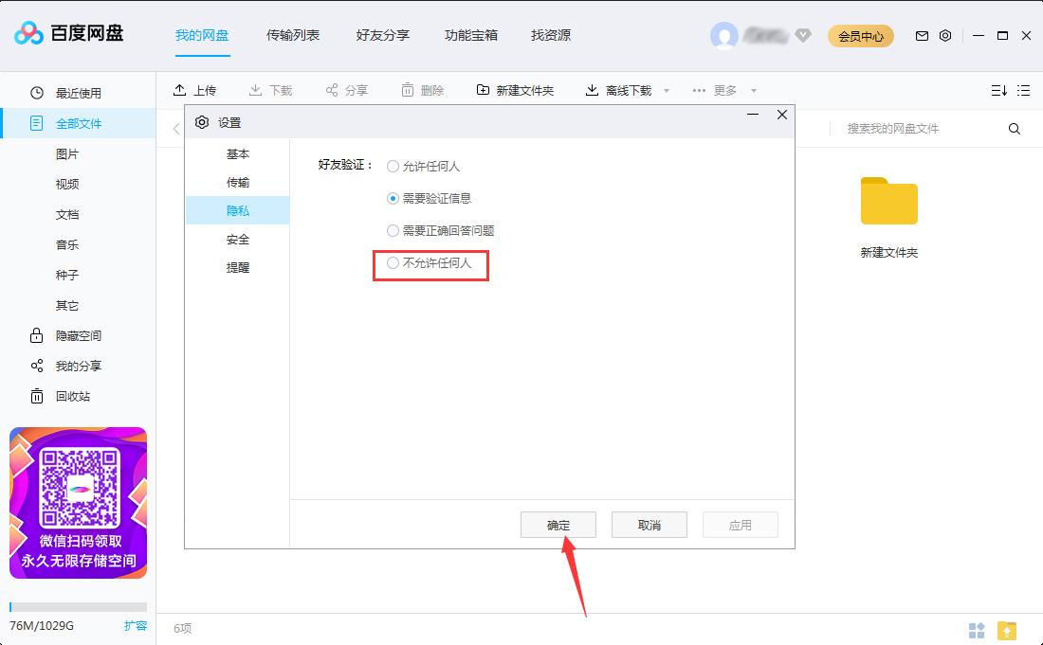The image size is (1043, 645).
Task: Expand the 离线下载 dropdown arrow
Action: [666, 90]
